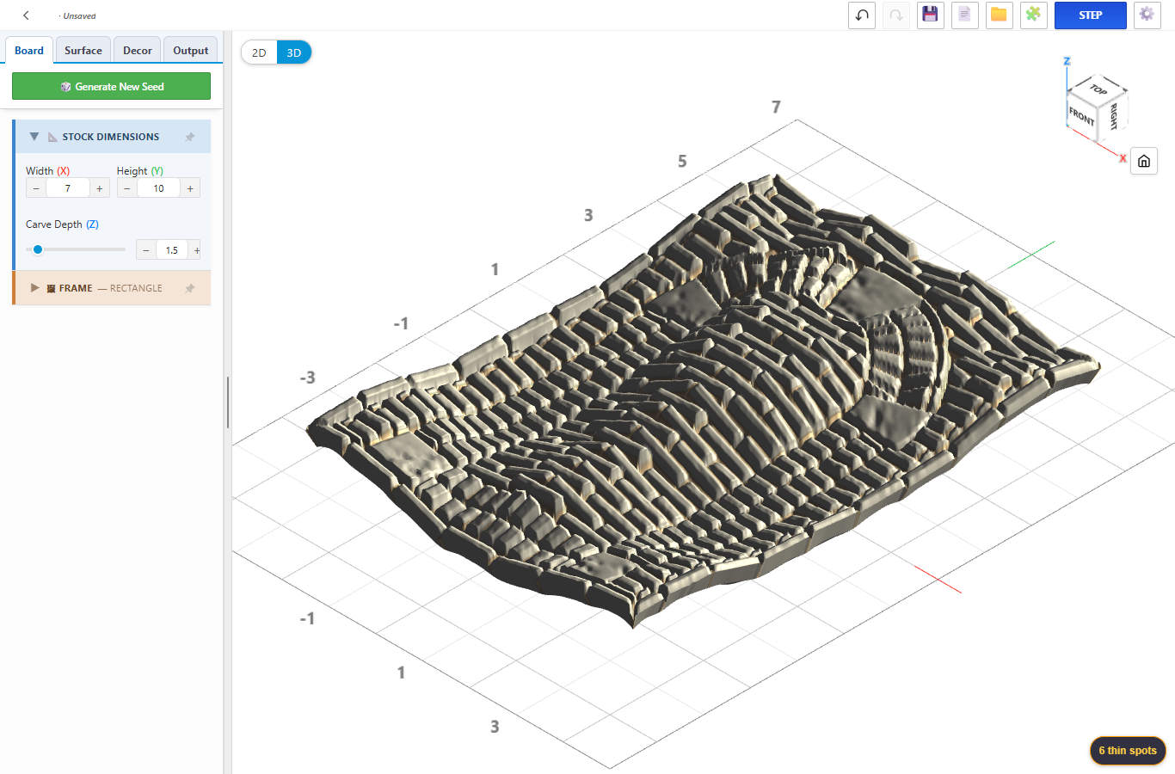1175x774 pixels.
Task: Undo the last action
Action: (862, 15)
